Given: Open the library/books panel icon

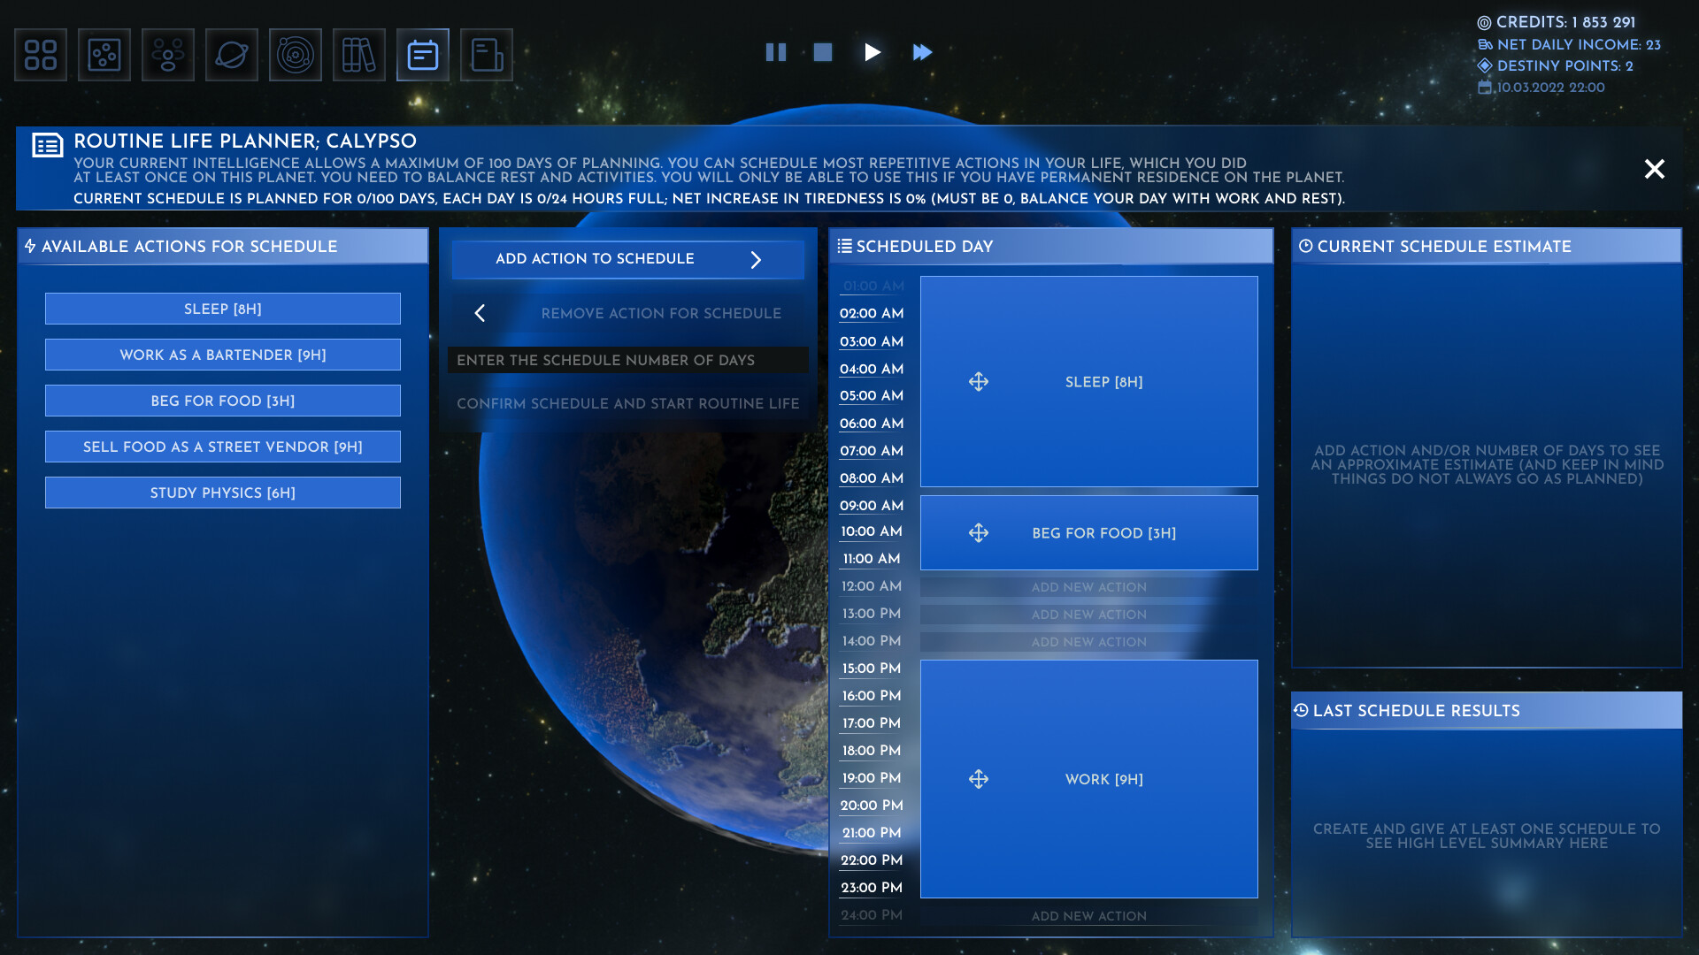Looking at the screenshot, I should click(359, 54).
